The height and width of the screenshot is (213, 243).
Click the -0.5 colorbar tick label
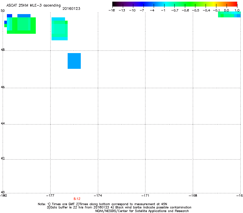pos(195,10)
